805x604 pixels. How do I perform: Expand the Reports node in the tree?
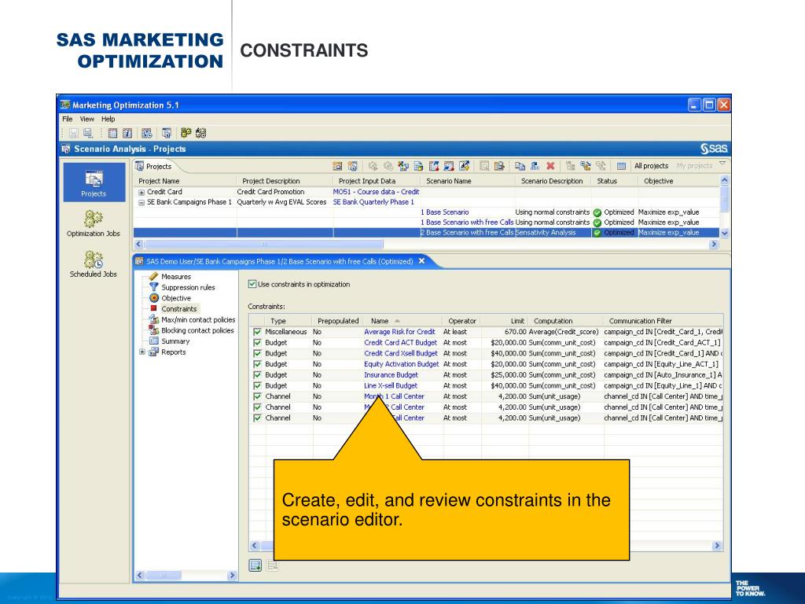point(142,352)
